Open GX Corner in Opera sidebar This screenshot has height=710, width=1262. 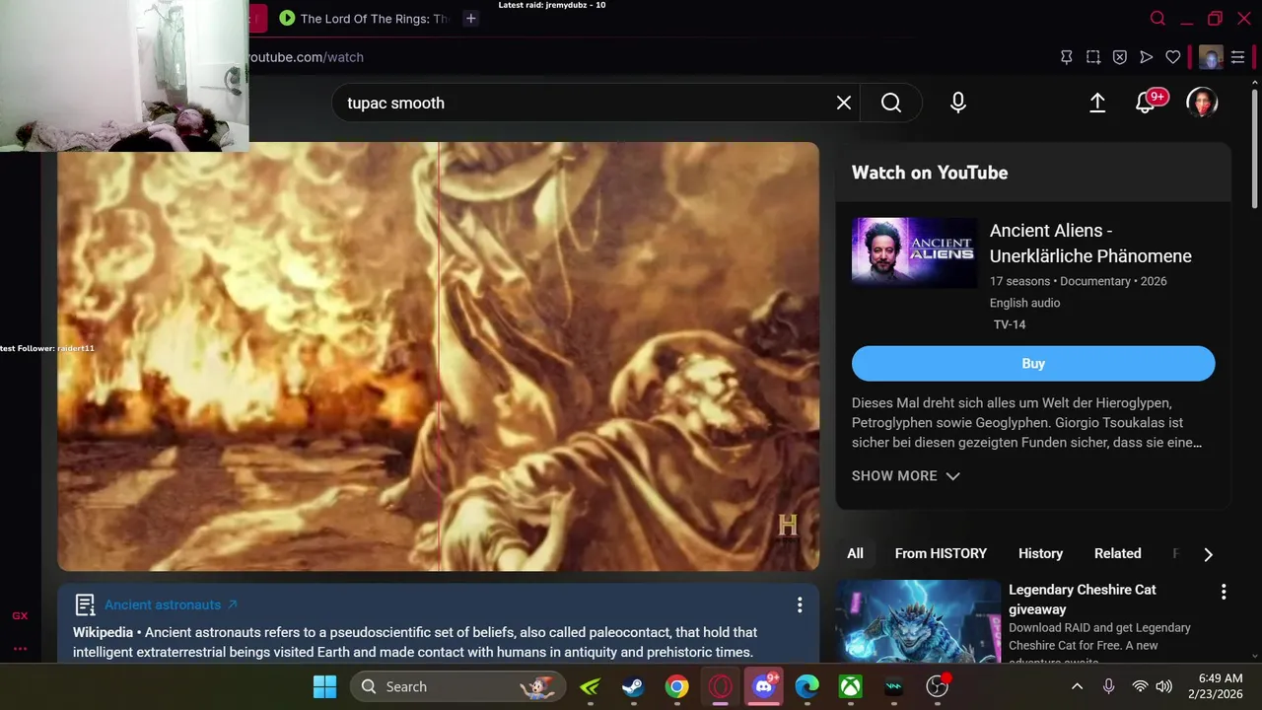click(x=20, y=615)
